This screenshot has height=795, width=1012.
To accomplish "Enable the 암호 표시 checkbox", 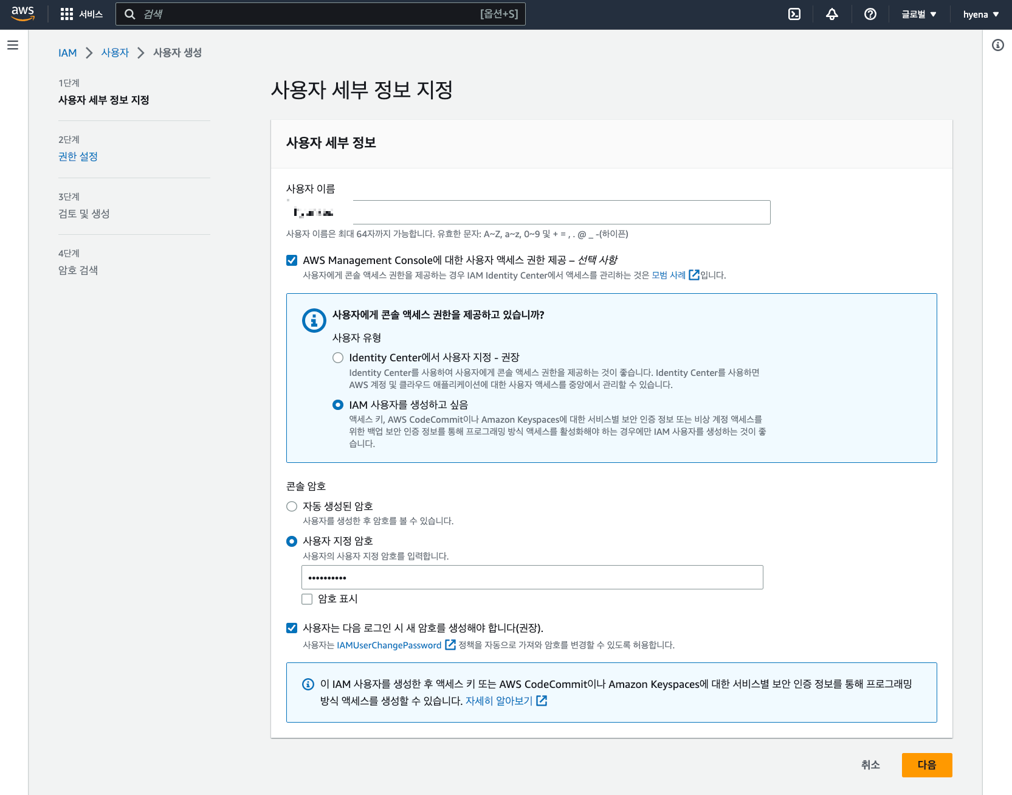I will [x=307, y=599].
